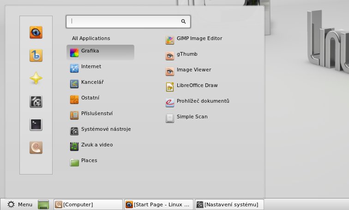Click the Menu button label in panel

click(25, 204)
